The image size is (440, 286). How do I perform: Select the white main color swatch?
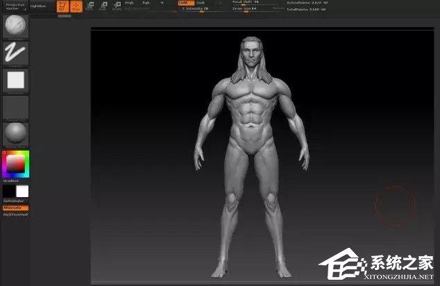[x=22, y=191]
